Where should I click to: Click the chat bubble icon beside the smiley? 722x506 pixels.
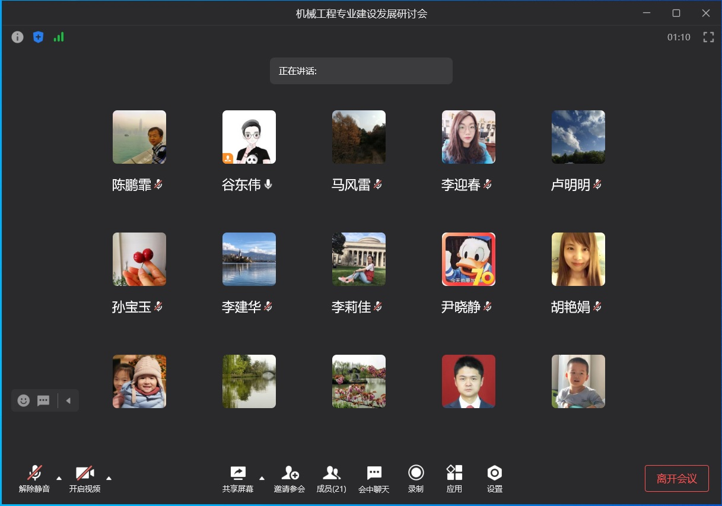43,400
